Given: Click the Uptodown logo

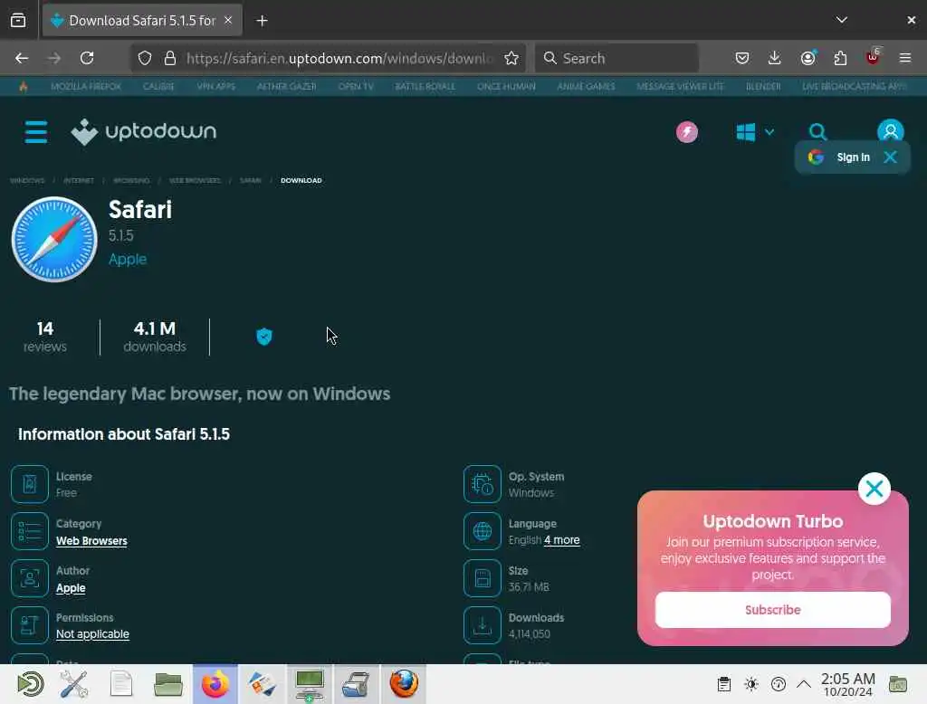Looking at the screenshot, I should point(144,131).
